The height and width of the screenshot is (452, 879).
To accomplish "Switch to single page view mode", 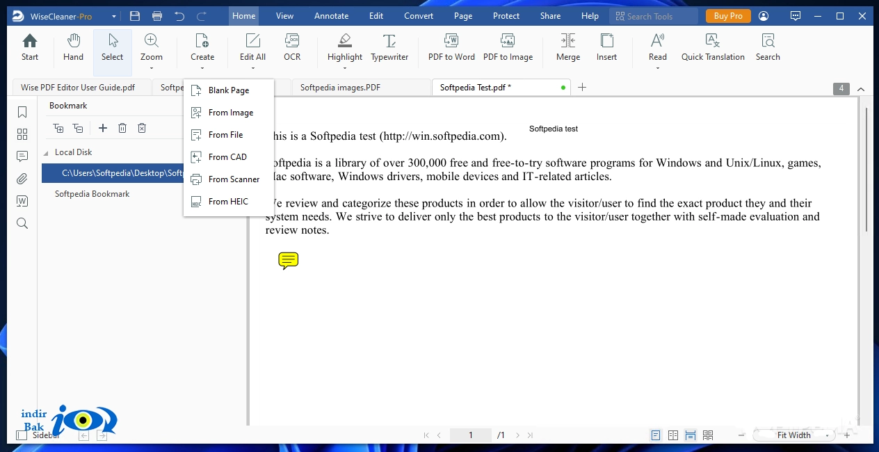I will point(655,435).
